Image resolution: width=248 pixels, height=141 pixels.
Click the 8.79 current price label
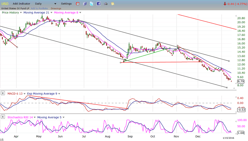(236, 81)
